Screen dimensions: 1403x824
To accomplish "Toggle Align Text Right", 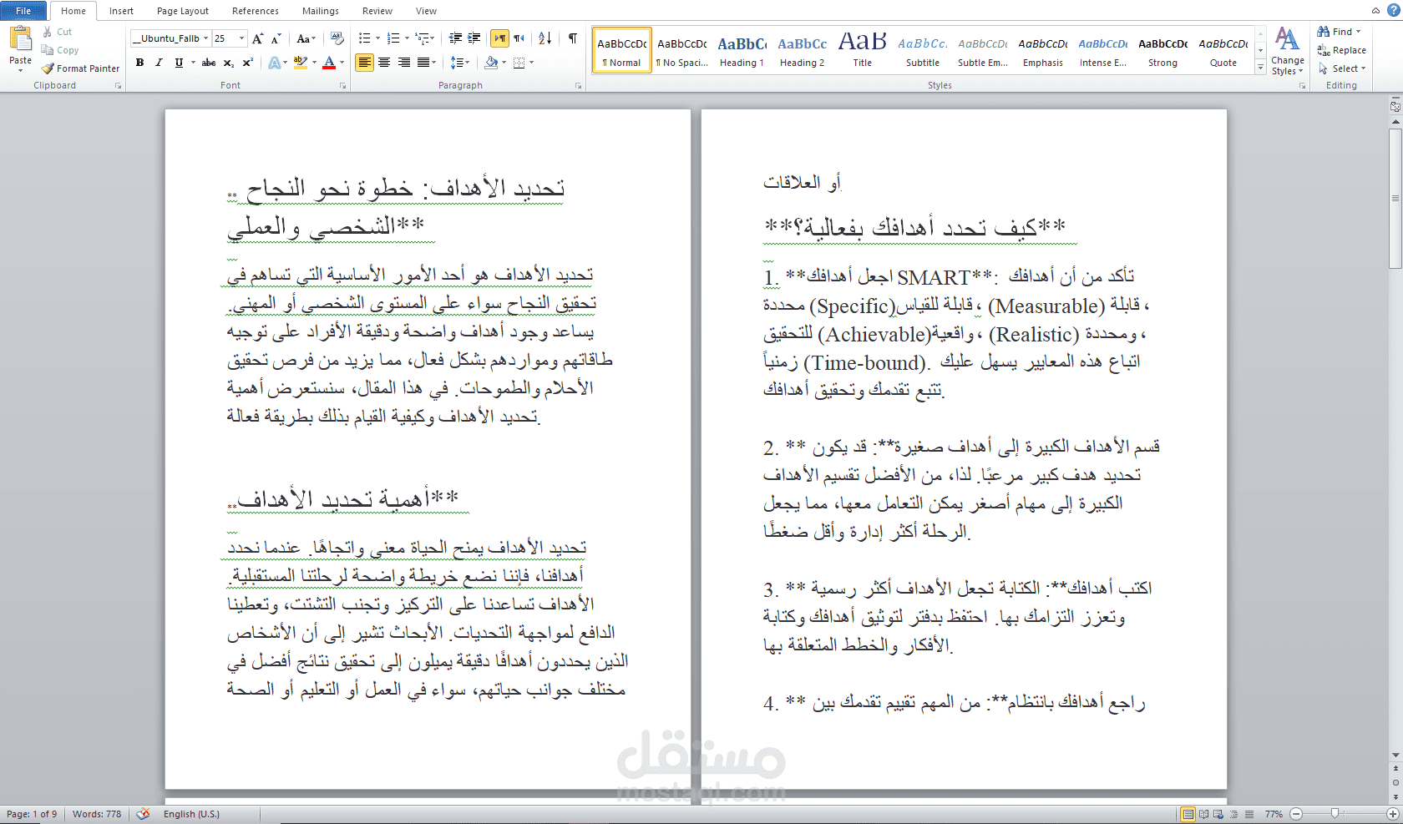I will click(x=404, y=63).
